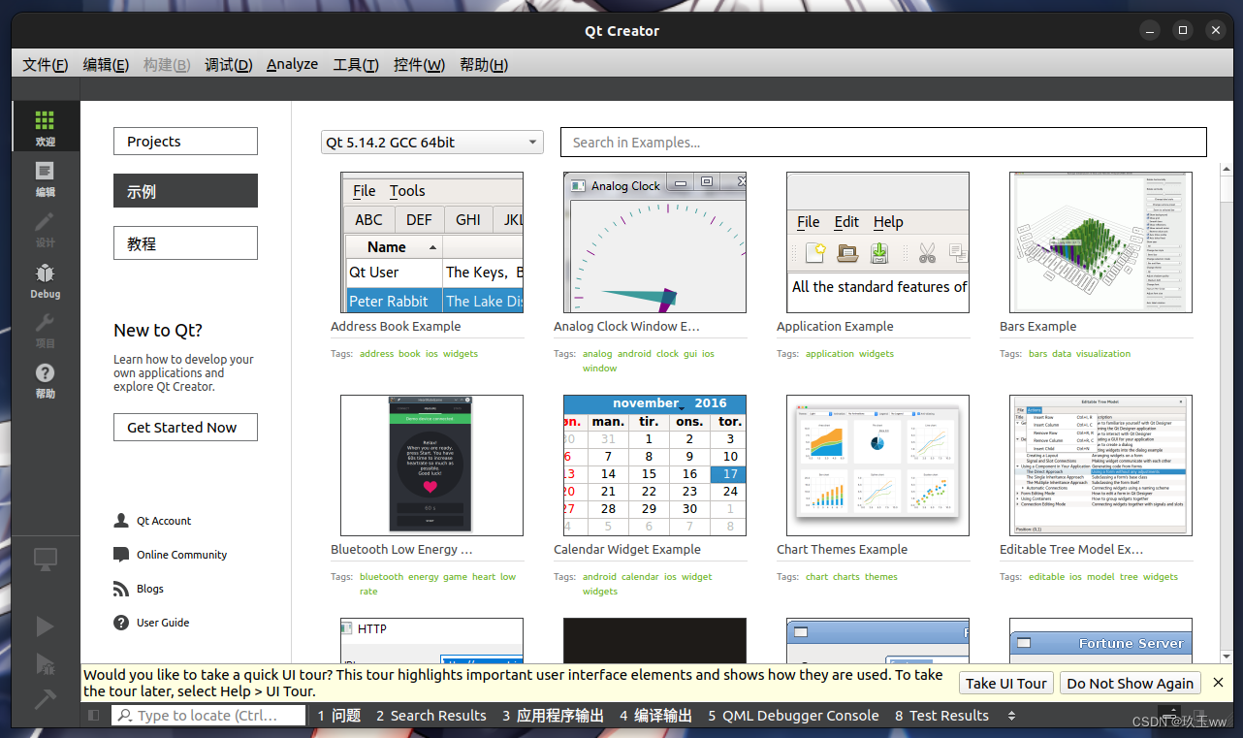Open the 8 Test Results pane
Viewport: 1243px width, 738px height.
pos(941,716)
